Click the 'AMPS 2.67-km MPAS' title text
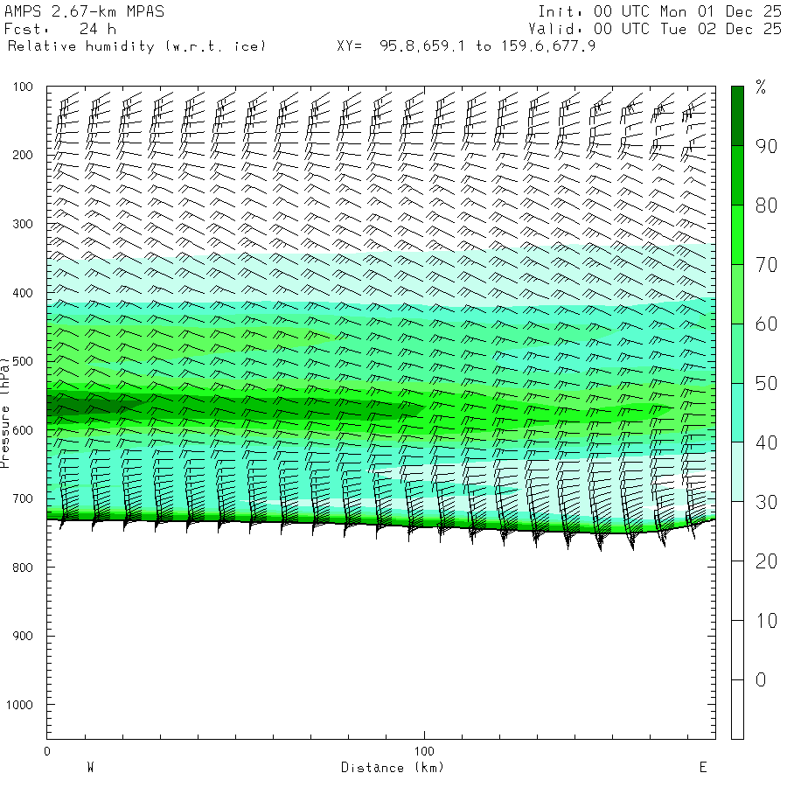This screenshot has width=787, height=787. [84, 11]
